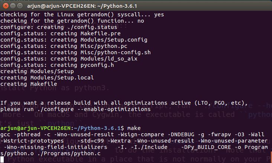Screen dimensions: 272x163
Task: Click the line 'If you want a release build'
Action: click(x=124, y=103)
